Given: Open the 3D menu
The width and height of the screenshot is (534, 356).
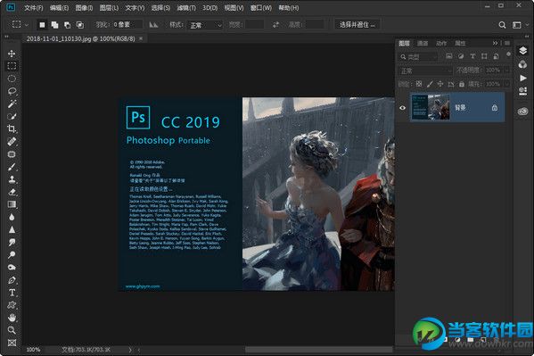Looking at the screenshot, I should [209, 7].
